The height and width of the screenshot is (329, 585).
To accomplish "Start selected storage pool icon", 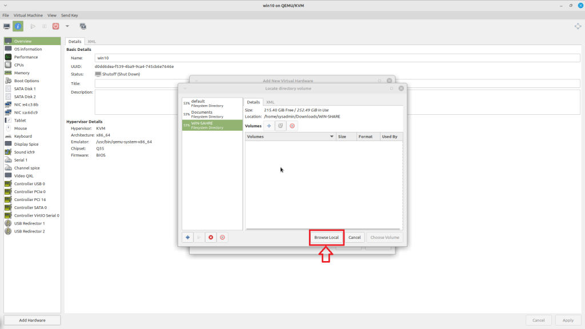I will 199,237.
